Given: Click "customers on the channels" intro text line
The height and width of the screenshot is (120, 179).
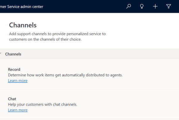Looking at the screenshot, I should coord(45,39).
